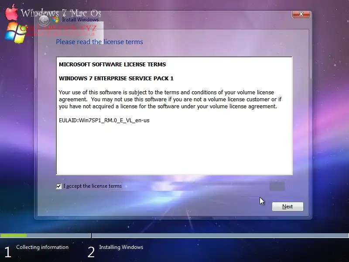The height and width of the screenshot is (262, 349).
Task: Click the paragraph starting Your use of this software
Action: click(x=170, y=100)
